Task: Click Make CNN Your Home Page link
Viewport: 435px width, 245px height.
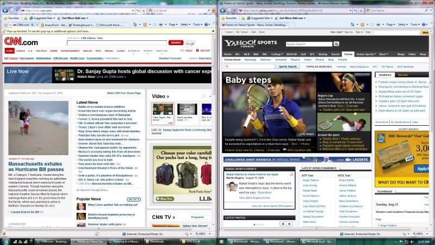Action: tap(124, 93)
